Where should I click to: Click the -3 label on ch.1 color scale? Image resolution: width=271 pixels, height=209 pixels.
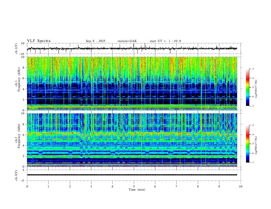tap(252, 69)
